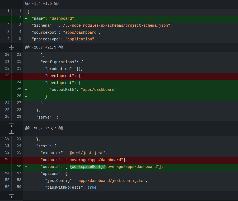Click line number 1 at top of diff
This screenshot has height=201, width=238.
pos(8,11)
